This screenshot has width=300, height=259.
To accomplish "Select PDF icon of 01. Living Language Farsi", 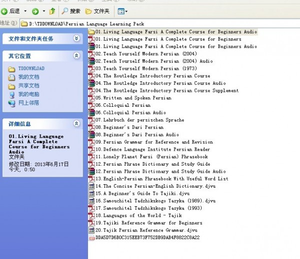I will [91, 39].
